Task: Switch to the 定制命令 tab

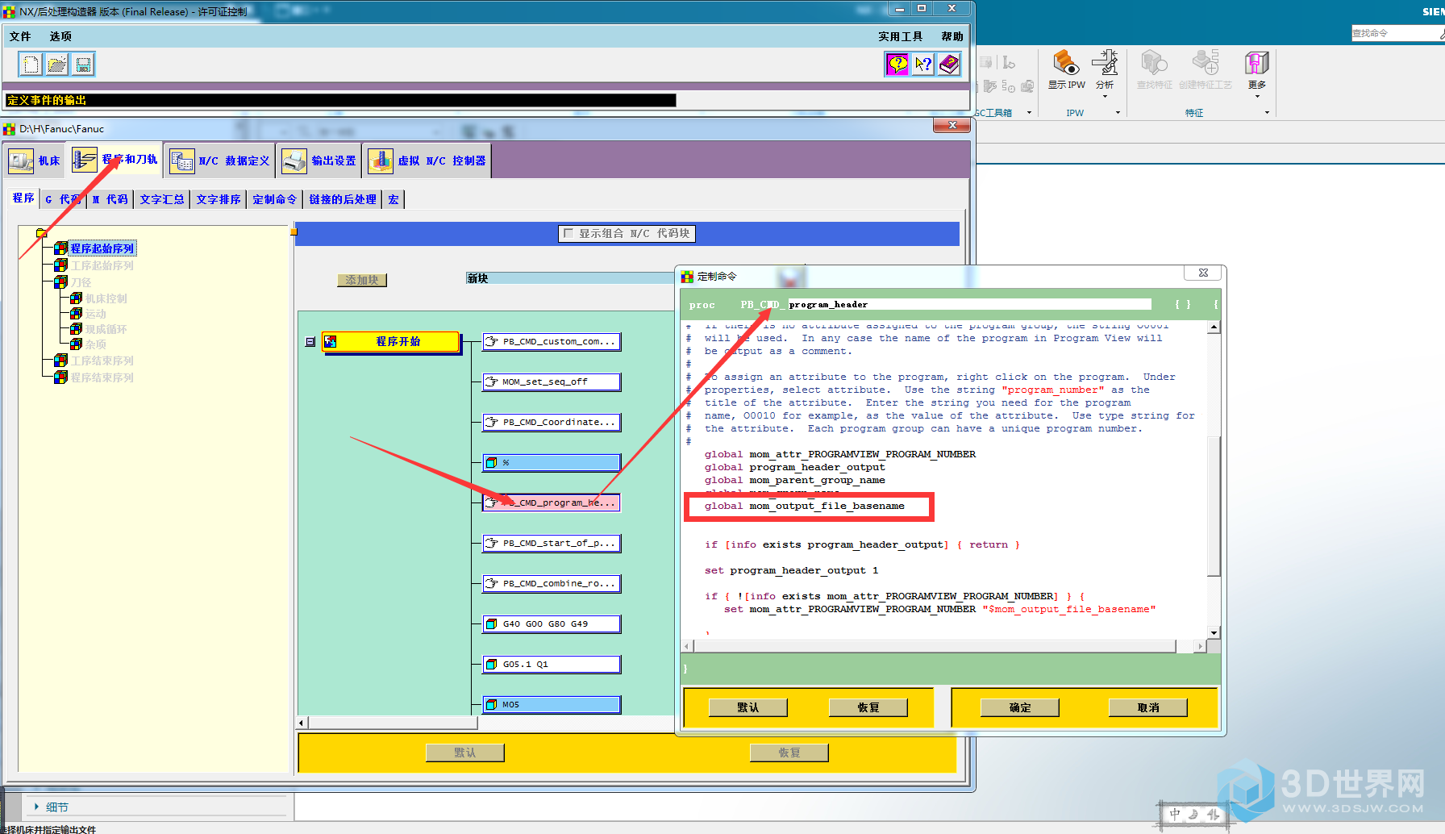Action: point(275,199)
